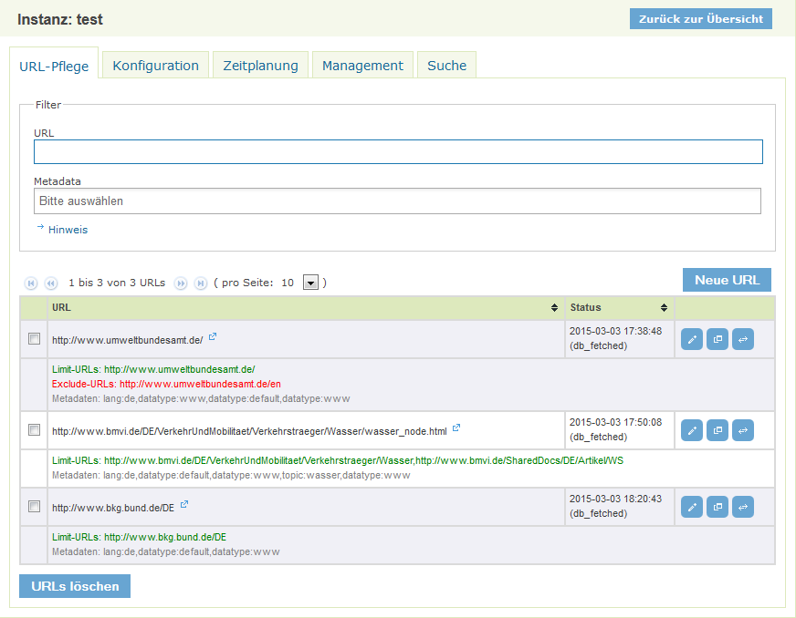Click edit pencil icon for bkg.bund.de row
This screenshot has width=796, height=618.
(x=692, y=506)
